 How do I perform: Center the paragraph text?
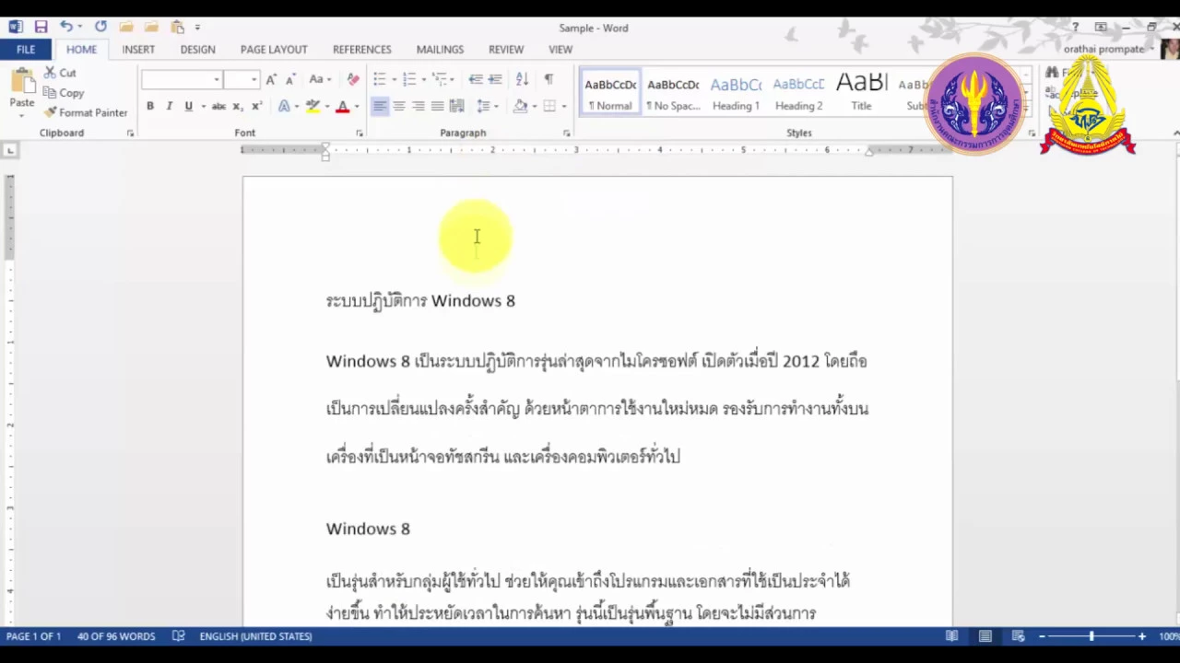[398, 106]
